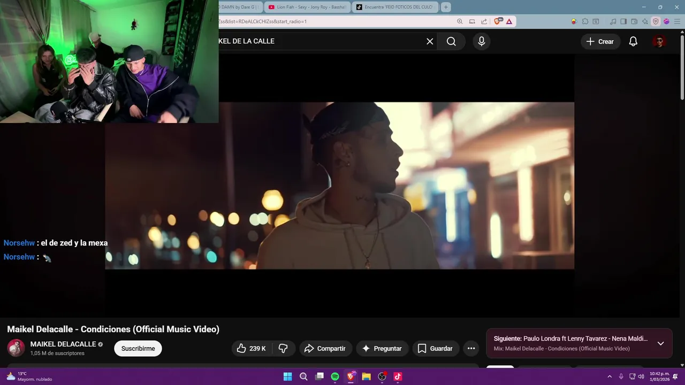Image resolution: width=685 pixels, height=385 pixels.
Task: Open Brave browser from the taskbar
Action: click(x=351, y=376)
